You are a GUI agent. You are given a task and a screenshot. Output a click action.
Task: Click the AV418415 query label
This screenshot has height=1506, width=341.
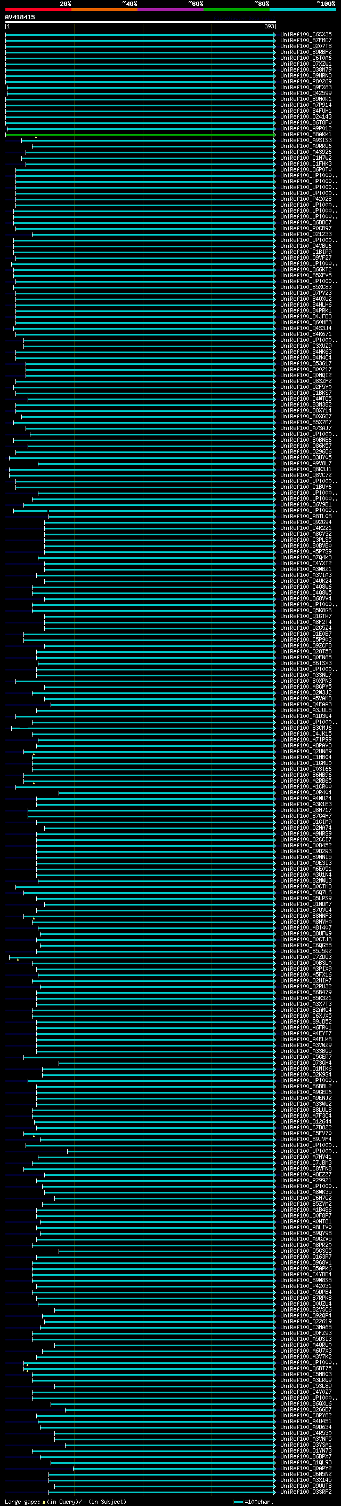click(x=20, y=17)
